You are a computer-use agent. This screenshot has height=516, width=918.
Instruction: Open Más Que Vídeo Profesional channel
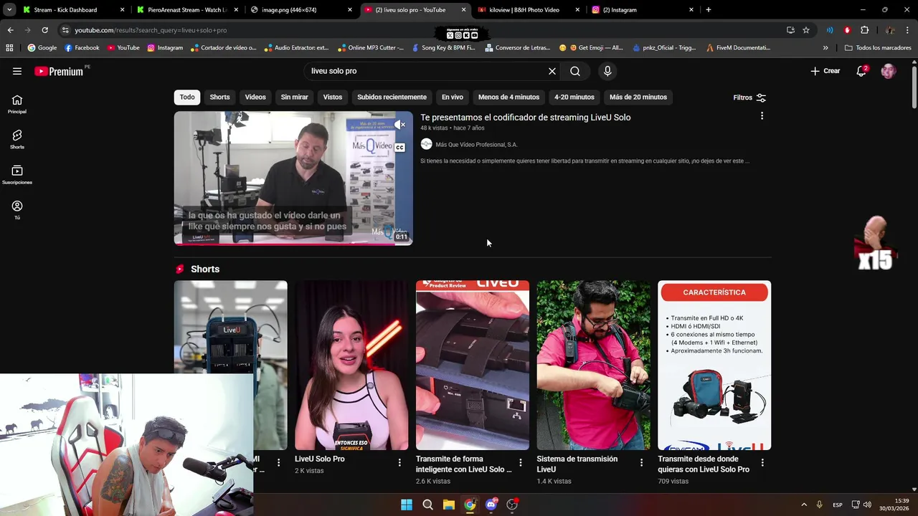point(476,145)
